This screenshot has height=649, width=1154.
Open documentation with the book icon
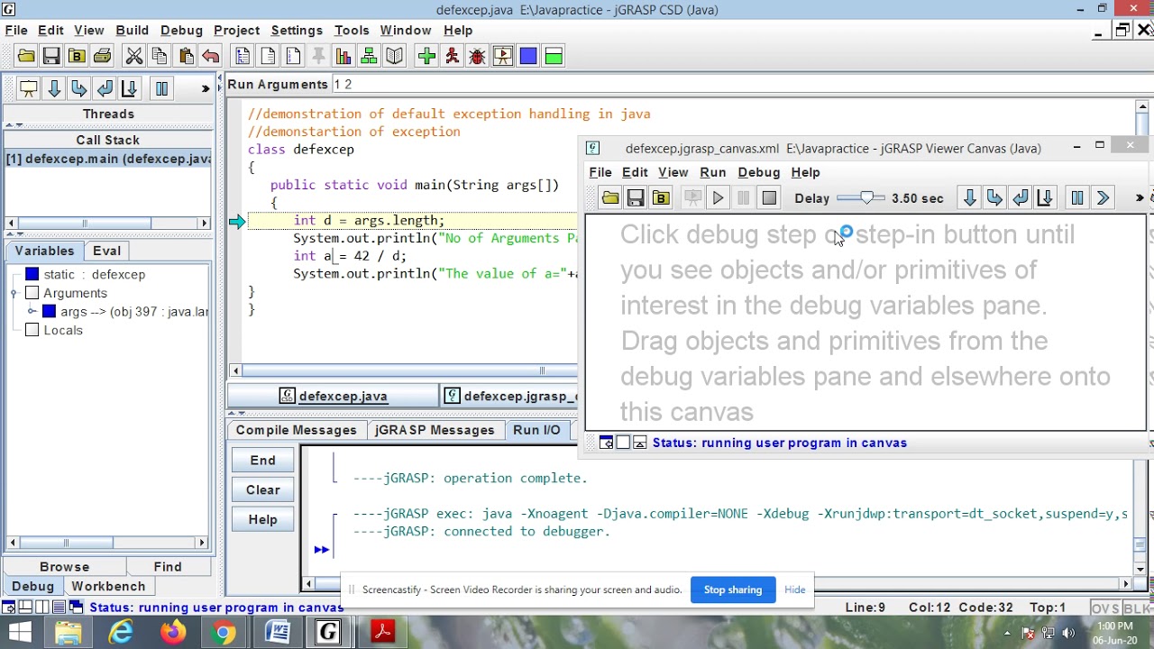click(394, 57)
